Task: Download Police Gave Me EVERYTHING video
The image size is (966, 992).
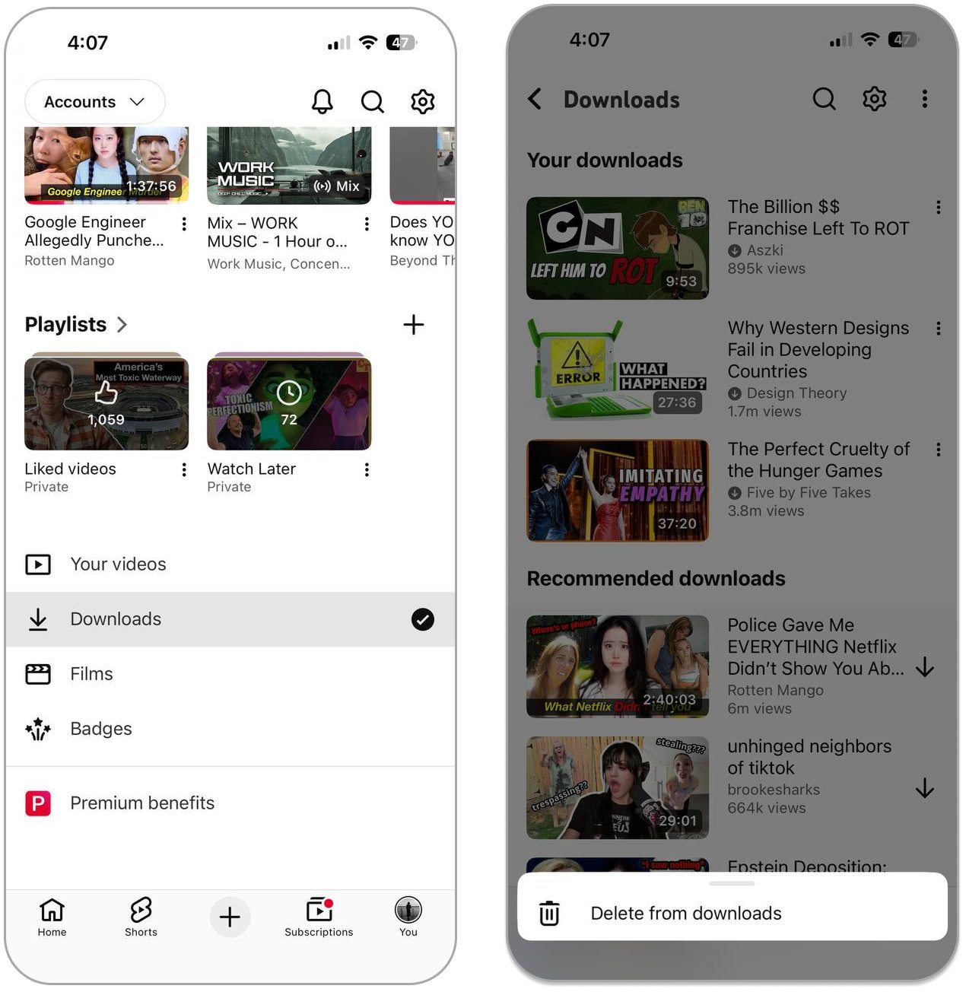Action: [925, 667]
